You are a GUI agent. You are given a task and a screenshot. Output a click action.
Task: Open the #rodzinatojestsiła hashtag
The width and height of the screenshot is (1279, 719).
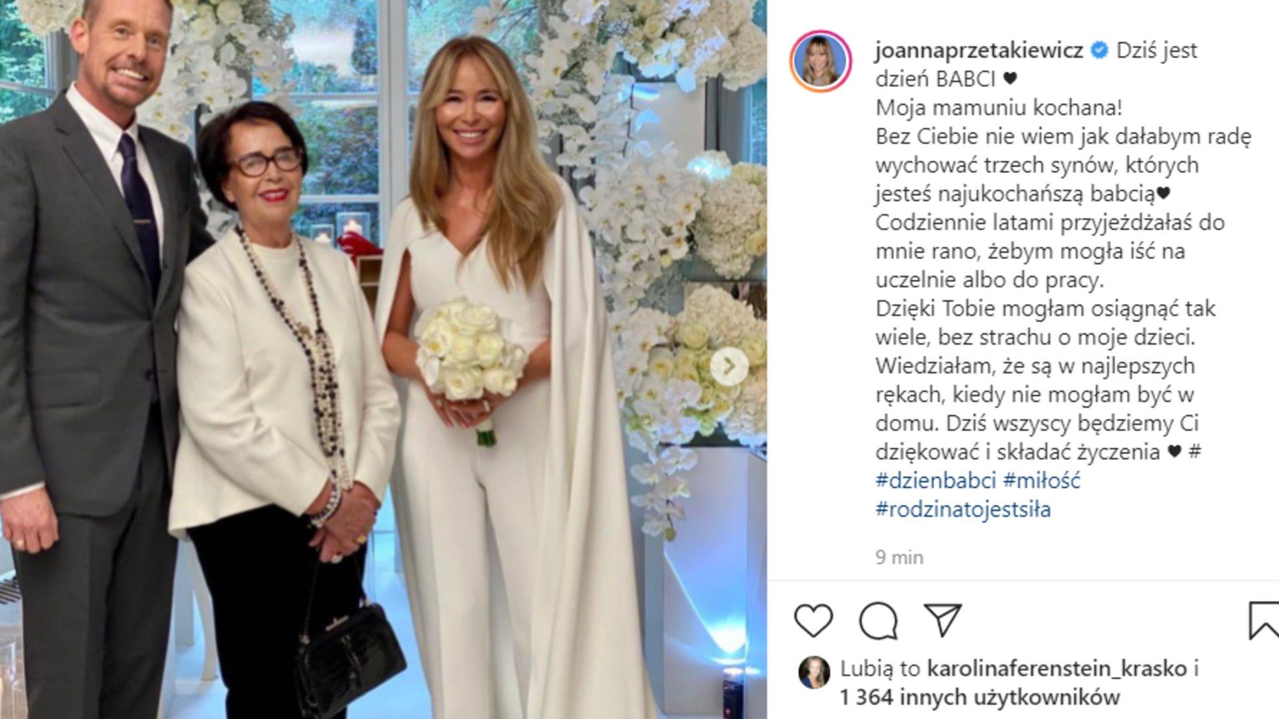point(963,509)
